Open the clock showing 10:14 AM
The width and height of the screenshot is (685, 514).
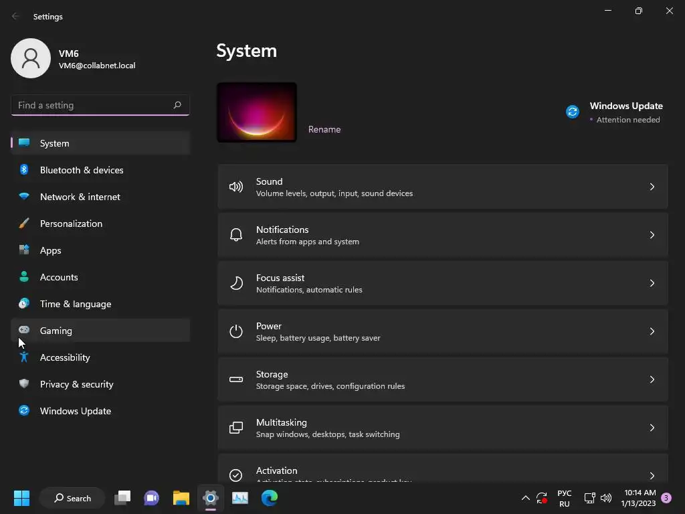(x=638, y=498)
